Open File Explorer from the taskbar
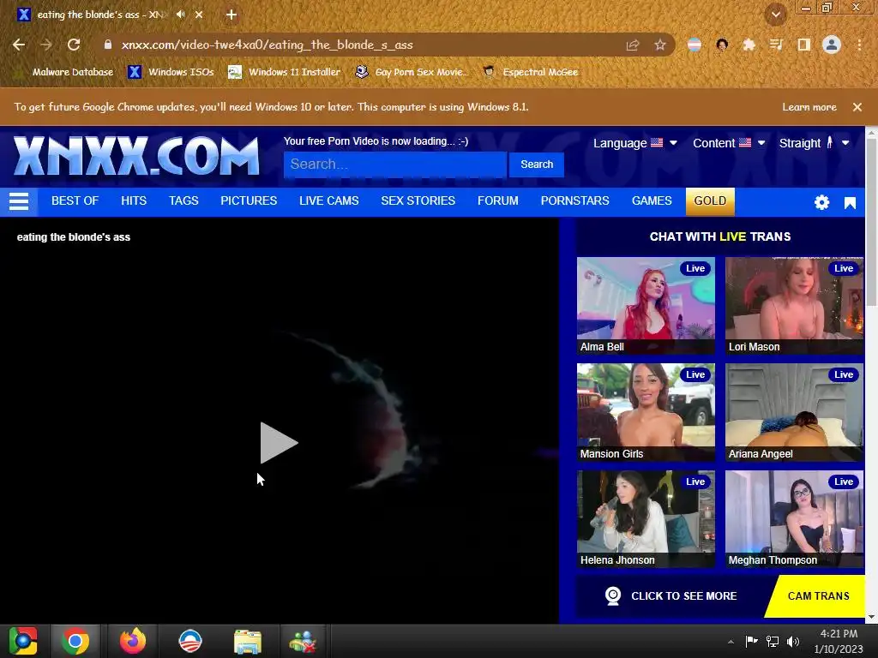 coord(248,641)
